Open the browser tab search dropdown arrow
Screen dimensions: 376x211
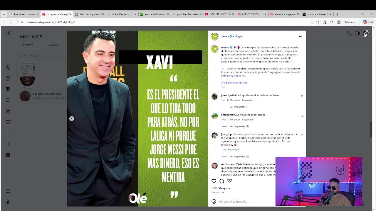tap(4, 14)
